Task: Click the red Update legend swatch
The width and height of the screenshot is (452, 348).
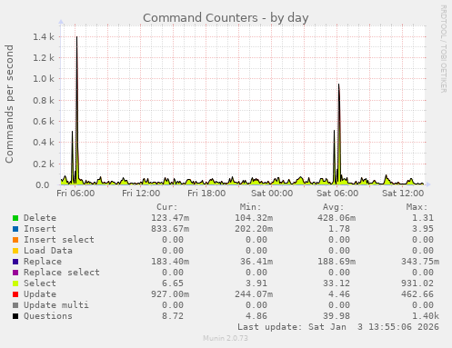Action: coord(15,294)
